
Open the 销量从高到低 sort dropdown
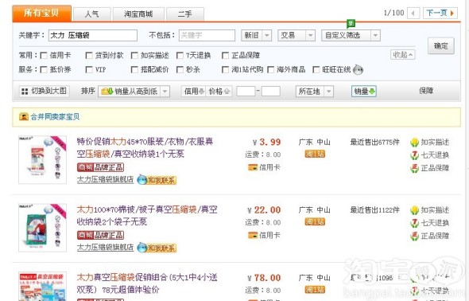[x=134, y=92]
